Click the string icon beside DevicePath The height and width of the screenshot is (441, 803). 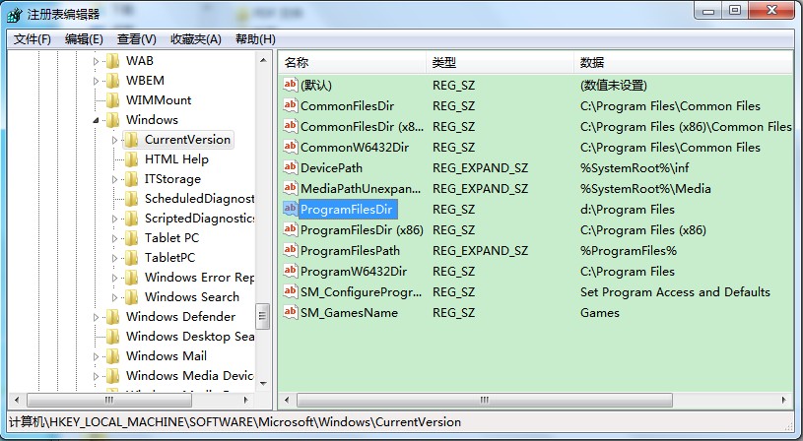pyautogui.click(x=291, y=167)
